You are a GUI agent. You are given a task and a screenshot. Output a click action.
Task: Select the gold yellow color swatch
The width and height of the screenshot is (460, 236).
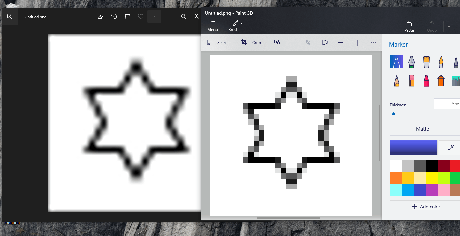408,178
